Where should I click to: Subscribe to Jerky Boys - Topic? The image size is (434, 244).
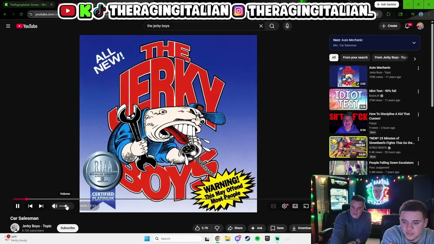67,228
